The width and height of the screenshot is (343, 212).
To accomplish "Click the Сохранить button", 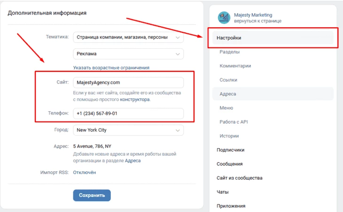I will click(92, 195).
